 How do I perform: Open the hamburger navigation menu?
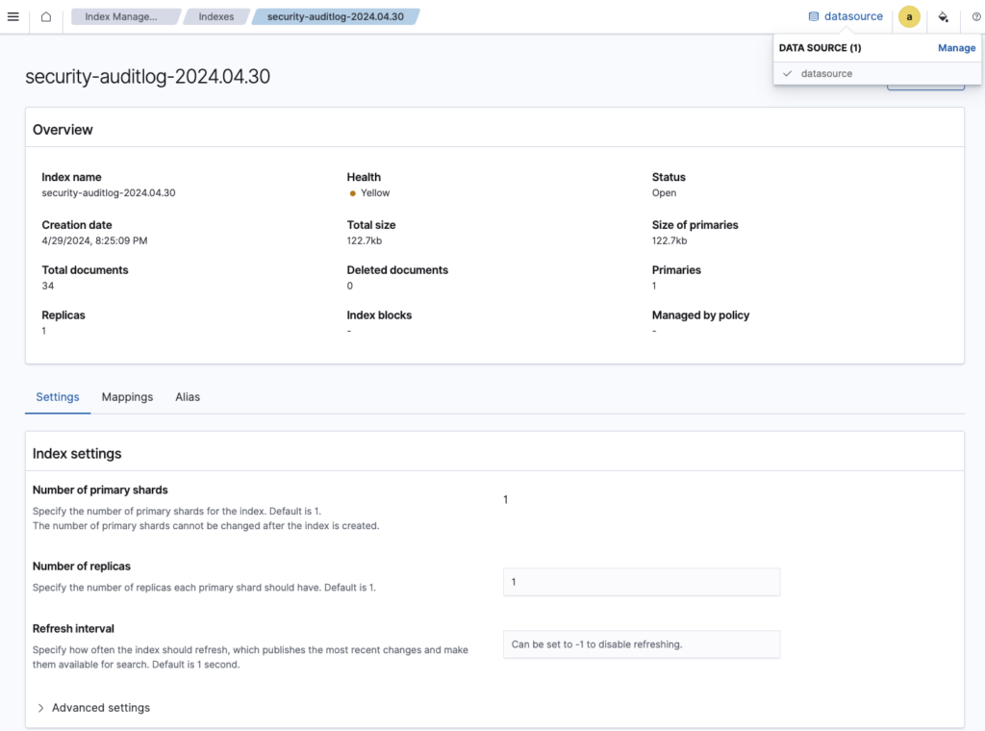pyautogui.click(x=13, y=16)
